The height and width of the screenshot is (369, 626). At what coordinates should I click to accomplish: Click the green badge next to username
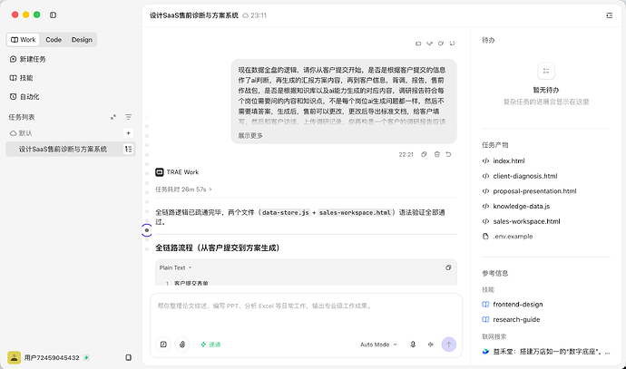click(86, 357)
